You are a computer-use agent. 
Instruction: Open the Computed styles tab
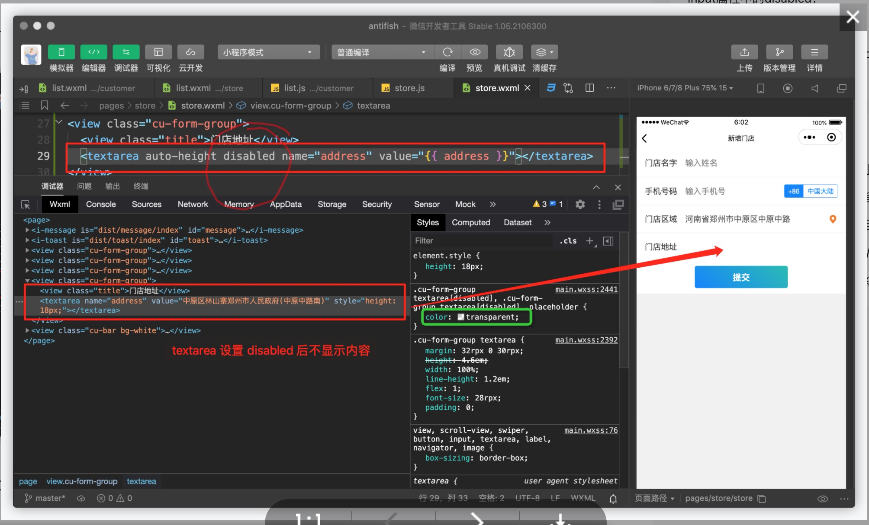pos(471,222)
